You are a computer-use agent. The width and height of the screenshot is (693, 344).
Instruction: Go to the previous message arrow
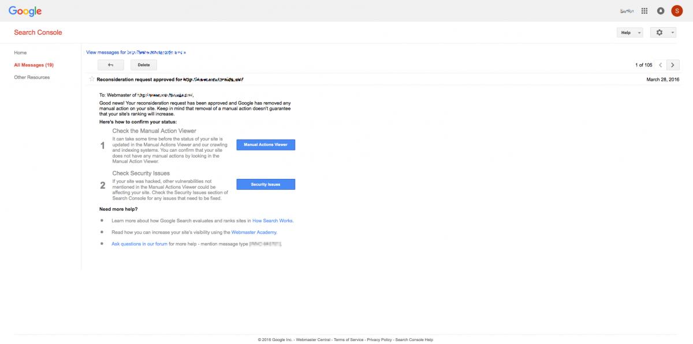tap(661, 65)
